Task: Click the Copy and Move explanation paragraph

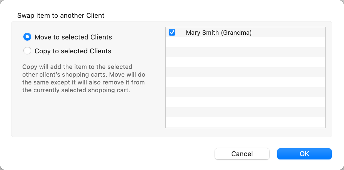Action: point(83,79)
